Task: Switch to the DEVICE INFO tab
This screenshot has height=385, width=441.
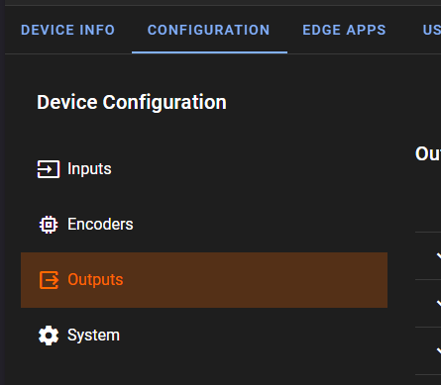Action: pos(67,30)
